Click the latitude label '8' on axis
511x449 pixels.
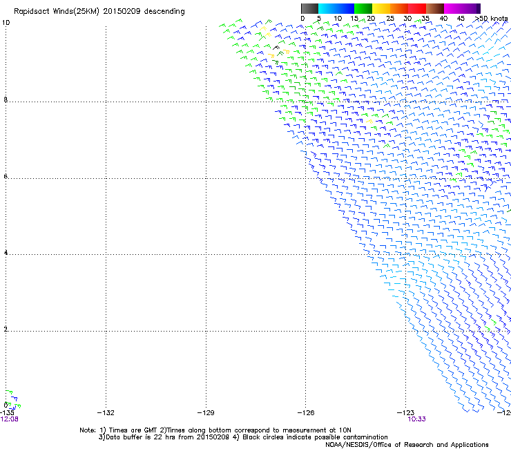[6, 99]
